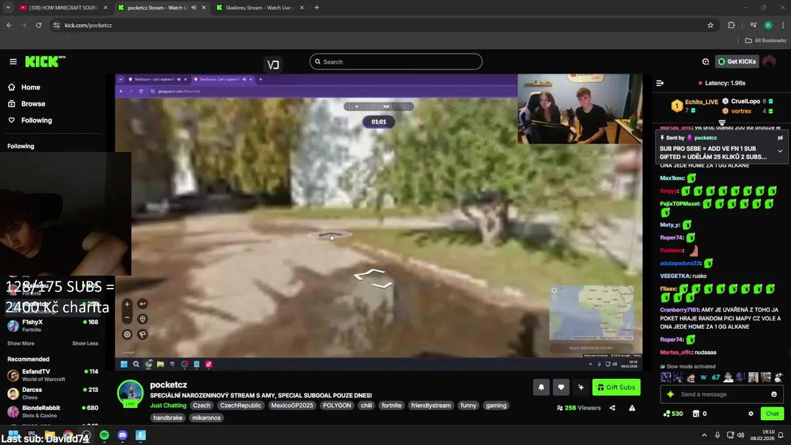Collapse the chat panel with arrow icon
This screenshot has height=445, width=791.
pyautogui.click(x=660, y=83)
